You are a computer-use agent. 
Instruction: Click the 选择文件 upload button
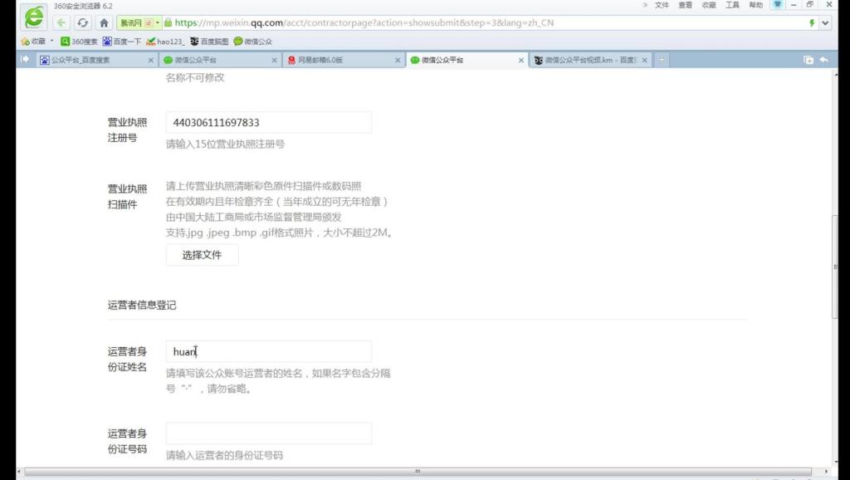pyautogui.click(x=203, y=255)
